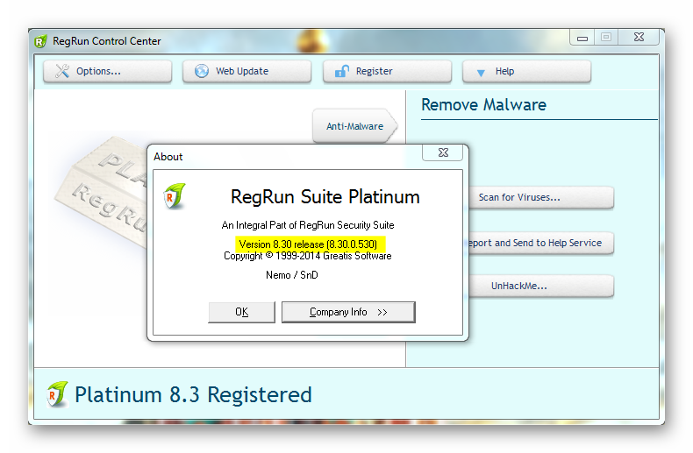Click the blue arrow on Help button
This screenshot has width=693, height=453.
[x=481, y=73]
